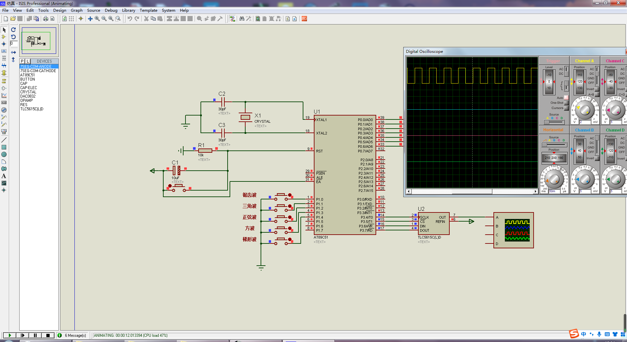Toggle Trigger rising/falling edge switch
Screen dimensions: 627x342
(x=566, y=85)
